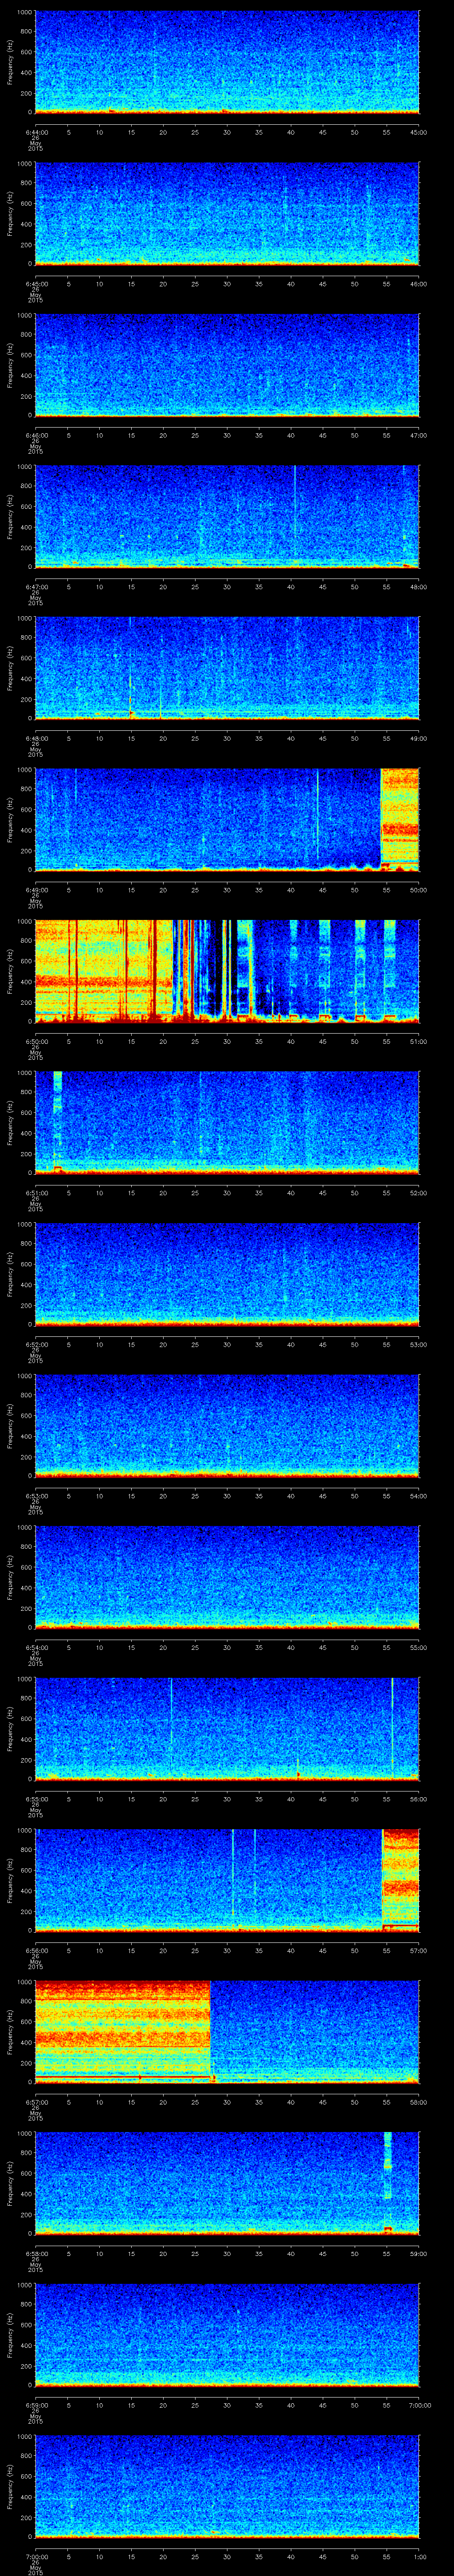This screenshot has width=454, height=2576.
Task: Click the loud broadband block starting the 6:50:00 panel
Action: point(103,970)
